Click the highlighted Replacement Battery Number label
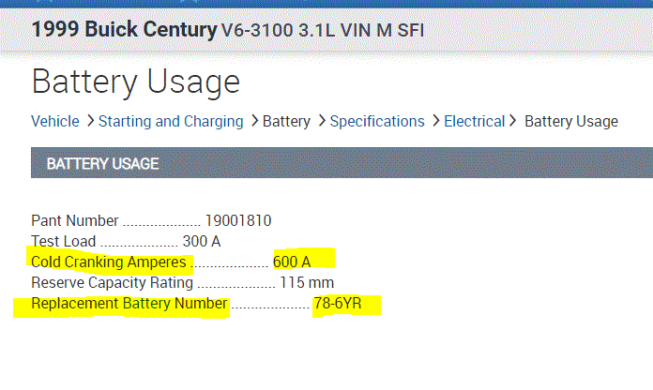 [129, 304]
